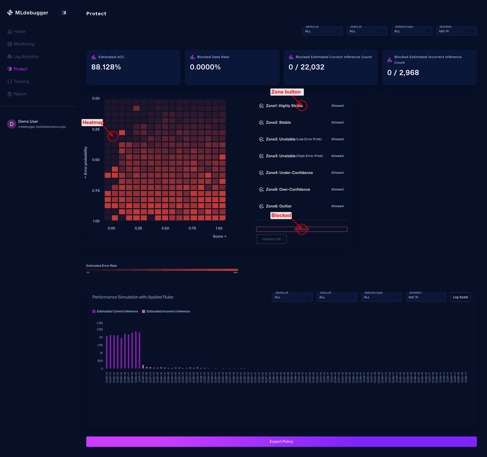
Task: Click the Unselect All button
Action: point(271,239)
